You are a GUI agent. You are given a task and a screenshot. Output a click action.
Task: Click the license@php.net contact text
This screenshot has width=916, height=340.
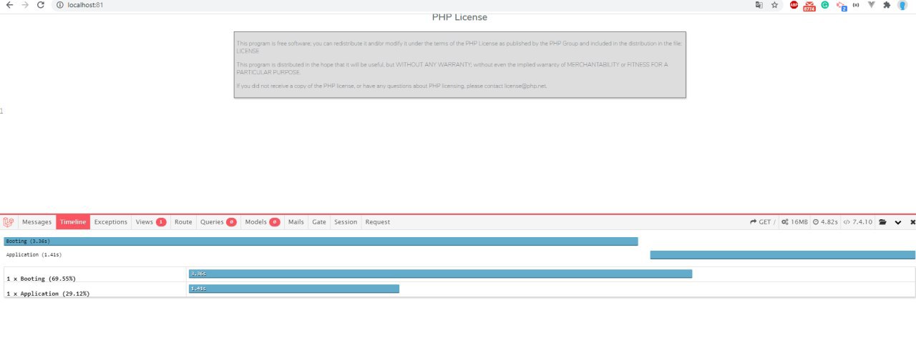(526, 86)
